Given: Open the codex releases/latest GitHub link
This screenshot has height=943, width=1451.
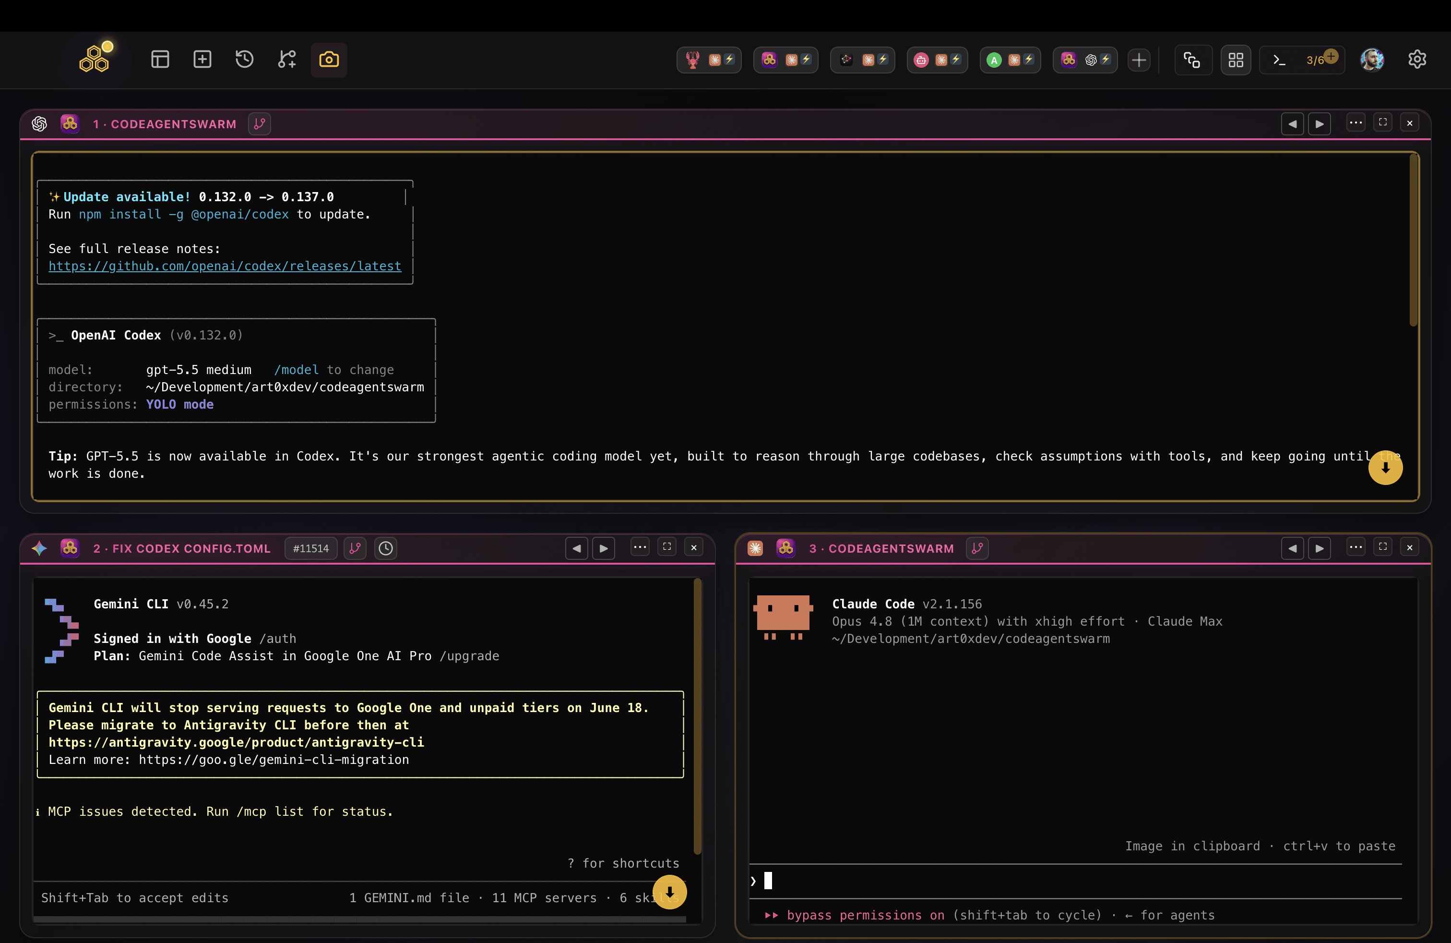Looking at the screenshot, I should coord(225,266).
